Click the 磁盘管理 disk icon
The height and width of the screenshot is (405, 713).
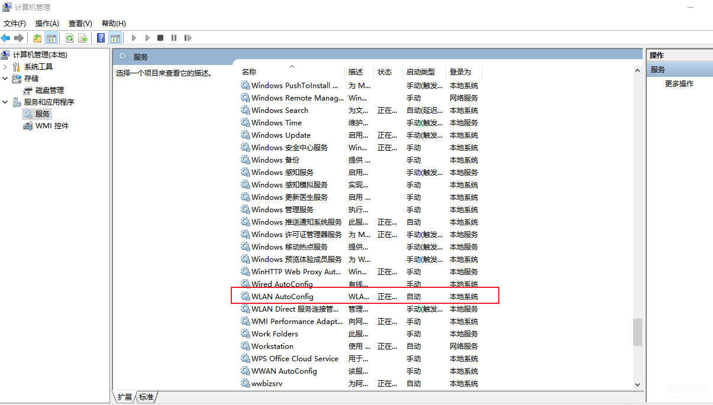point(28,90)
